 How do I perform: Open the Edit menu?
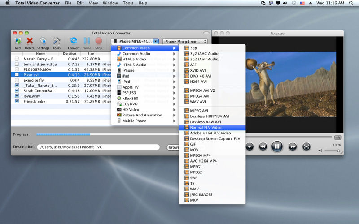click(80, 3)
